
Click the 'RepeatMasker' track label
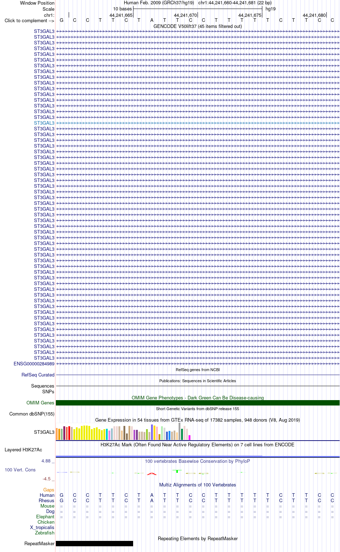[x=39, y=543]
